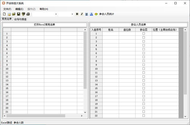Check the 参会否 box in row 5
The width and height of the screenshot is (190, 125).
(x=143, y=49)
